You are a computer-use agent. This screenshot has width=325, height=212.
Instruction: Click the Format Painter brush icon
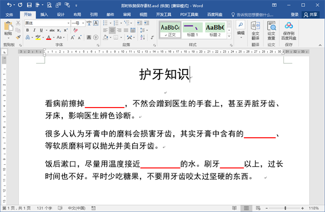(x=19, y=37)
